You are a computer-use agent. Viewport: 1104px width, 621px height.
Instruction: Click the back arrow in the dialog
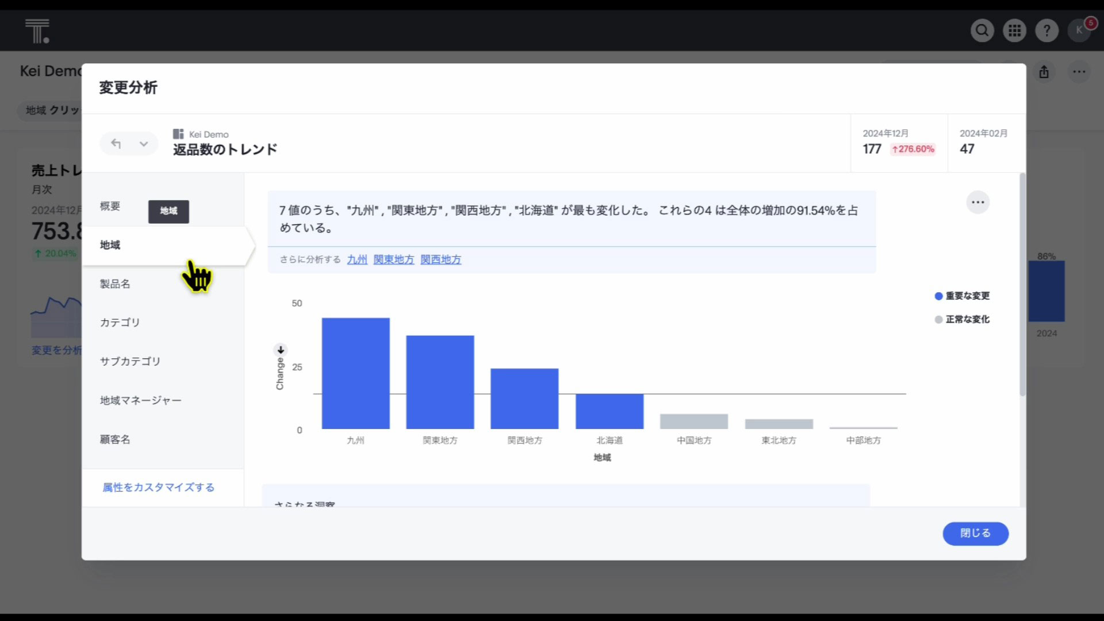[x=116, y=144]
